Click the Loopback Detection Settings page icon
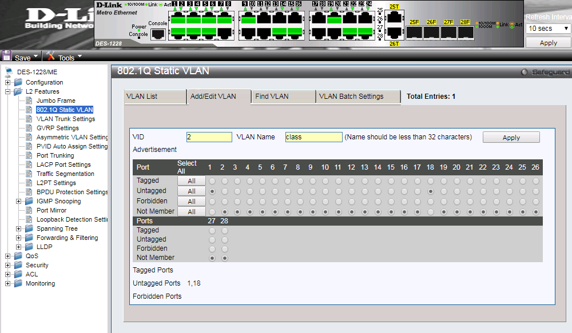This screenshot has height=333, width=572. tap(29, 219)
